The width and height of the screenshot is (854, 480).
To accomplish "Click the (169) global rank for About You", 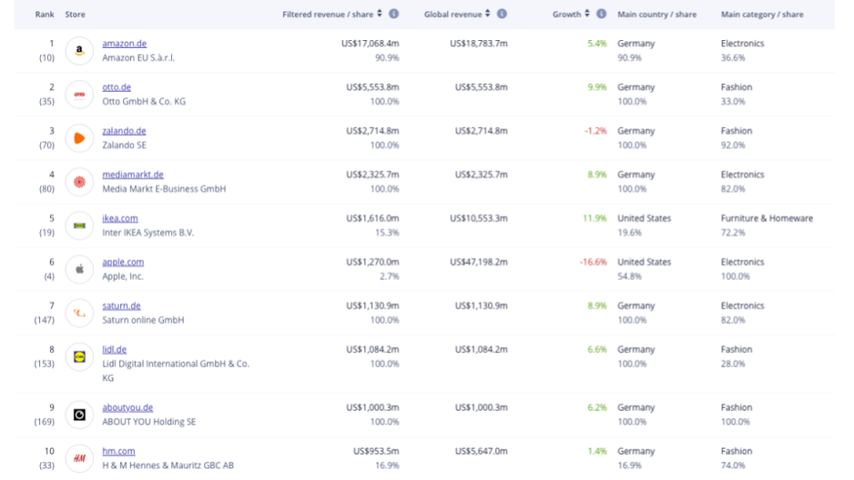I will (44, 422).
